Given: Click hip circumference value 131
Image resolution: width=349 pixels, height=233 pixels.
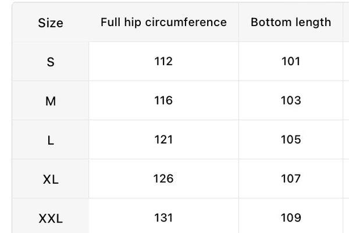Looking at the screenshot, I should tap(163, 218).
